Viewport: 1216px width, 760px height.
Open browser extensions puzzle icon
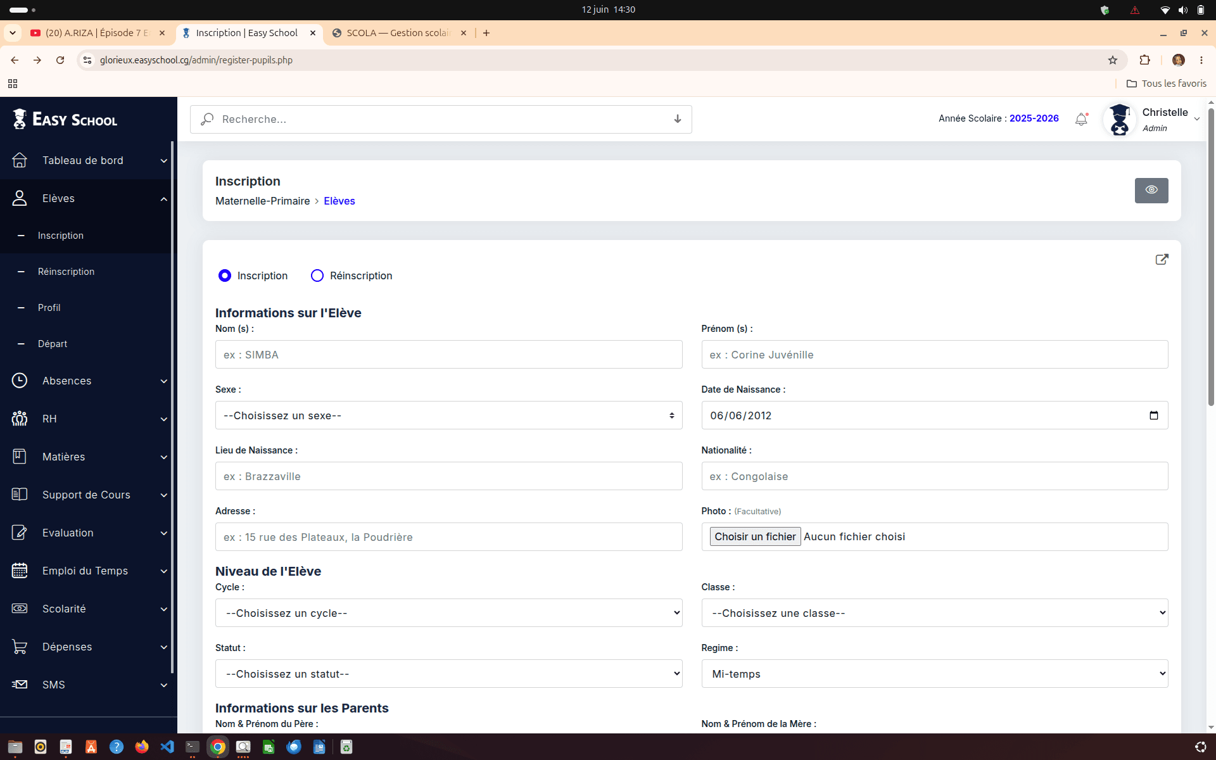(1144, 60)
